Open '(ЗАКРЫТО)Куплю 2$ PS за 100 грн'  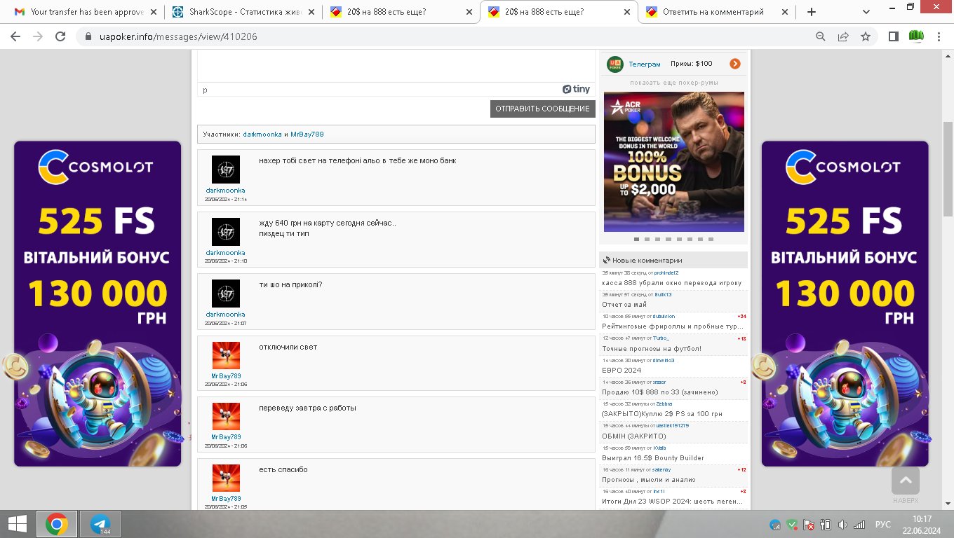[662, 414]
